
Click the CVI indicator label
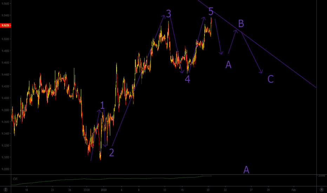tap(15, 179)
